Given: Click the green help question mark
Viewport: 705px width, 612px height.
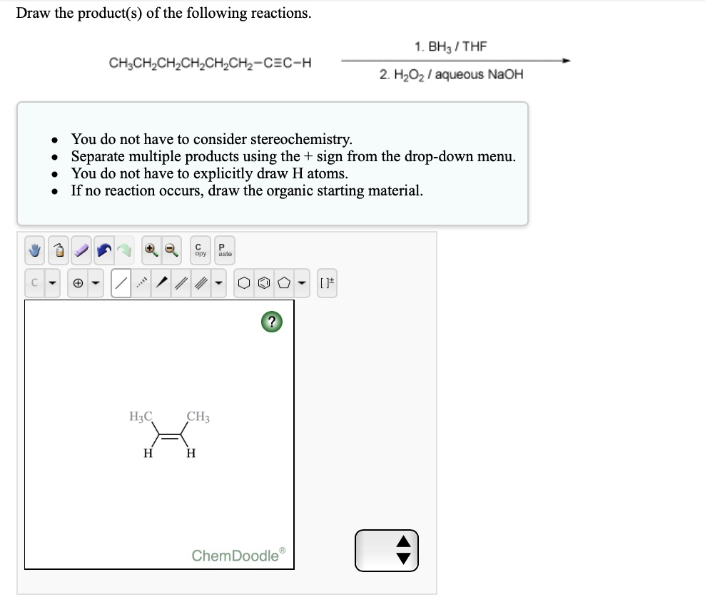Looking at the screenshot, I should (x=270, y=322).
